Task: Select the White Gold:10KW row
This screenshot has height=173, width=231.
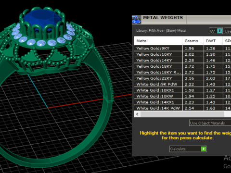Action: coord(182,96)
